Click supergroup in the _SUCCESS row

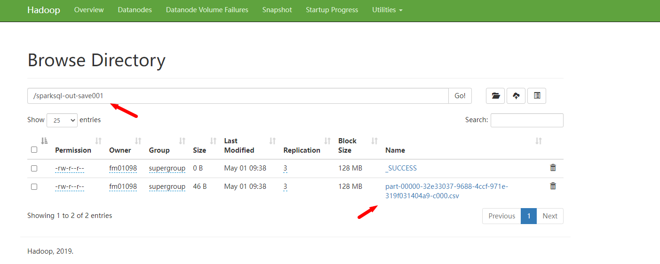coord(167,168)
